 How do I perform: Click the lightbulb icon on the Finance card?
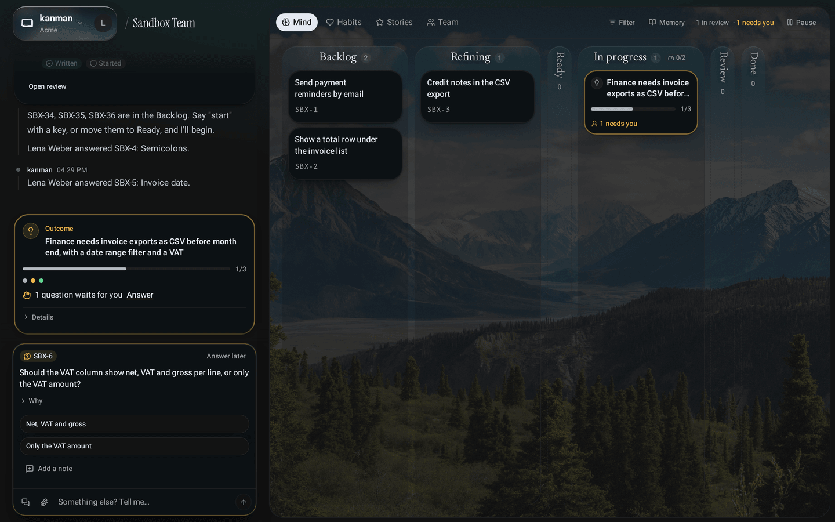(597, 83)
